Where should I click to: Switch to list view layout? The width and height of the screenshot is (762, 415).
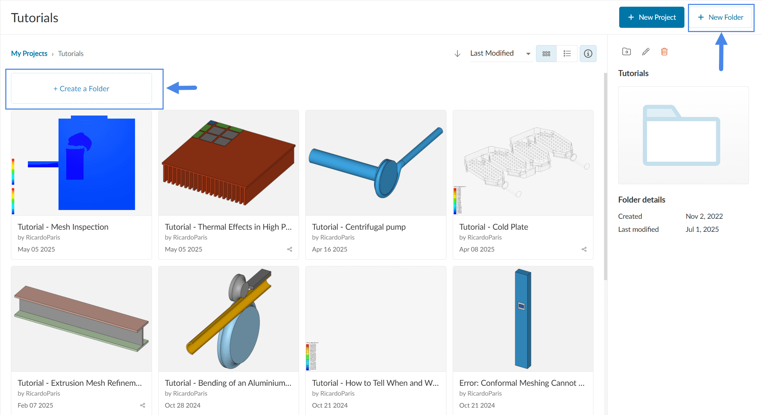(x=567, y=54)
